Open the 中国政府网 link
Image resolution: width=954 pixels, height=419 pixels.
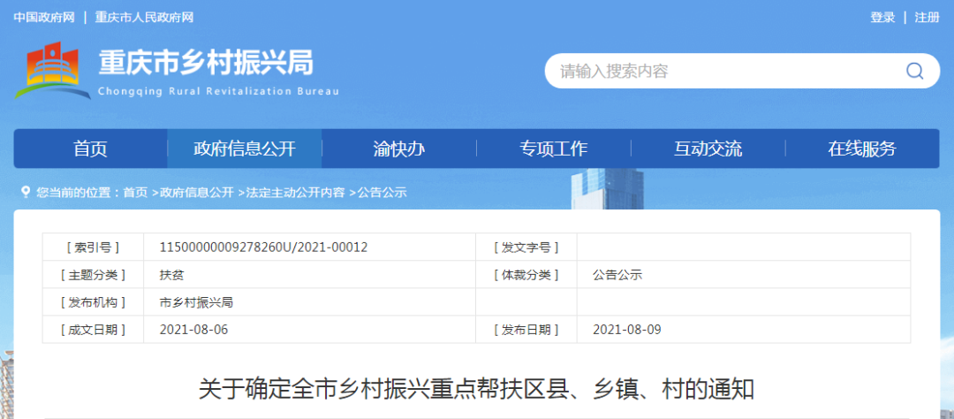coord(44,18)
